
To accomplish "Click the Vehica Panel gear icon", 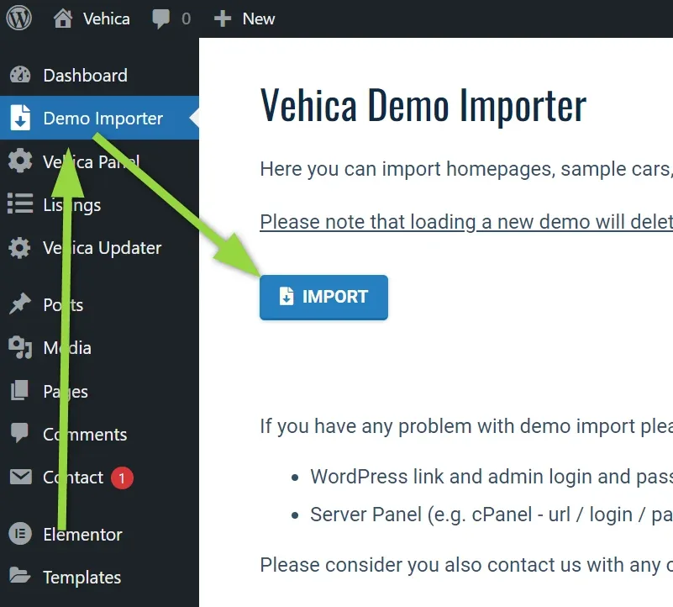I will point(20,161).
